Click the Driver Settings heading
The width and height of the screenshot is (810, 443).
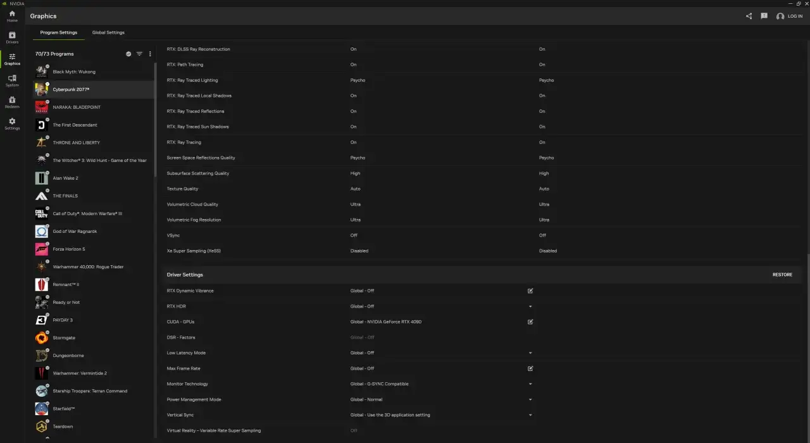(185, 275)
